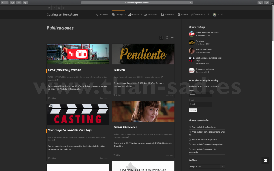274x171 pixels.
Task: Open the CASTING clapperboard thumbnail
Action: point(78,114)
